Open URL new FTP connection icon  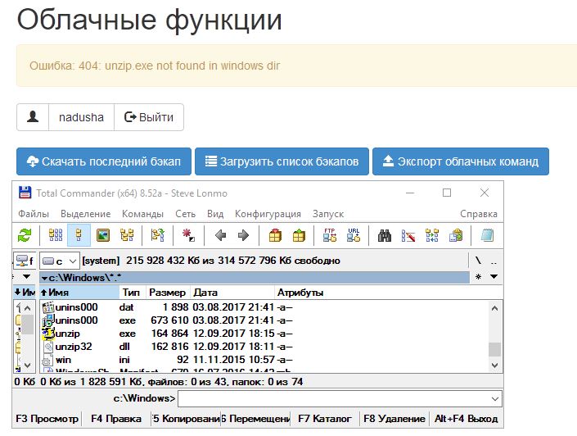(354, 235)
